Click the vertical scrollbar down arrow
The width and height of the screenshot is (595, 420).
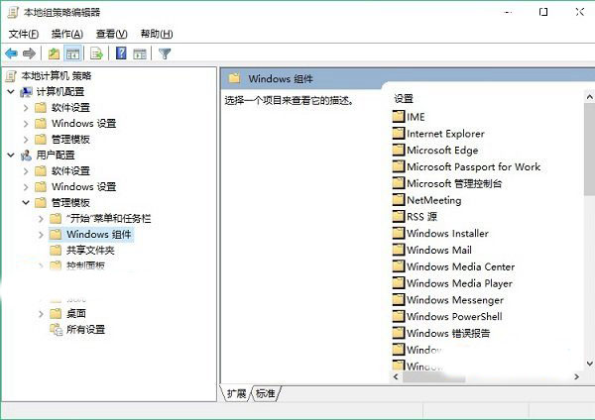click(589, 364)
